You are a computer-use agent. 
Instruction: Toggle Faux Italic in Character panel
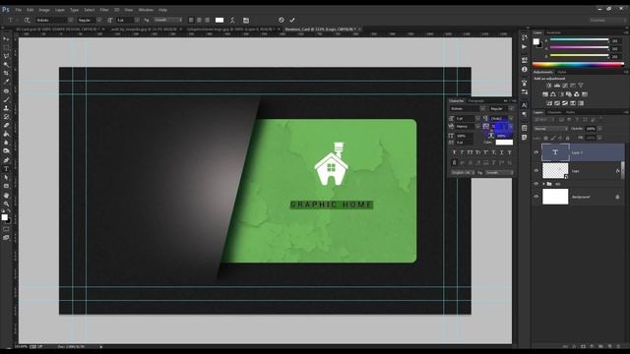462,152
